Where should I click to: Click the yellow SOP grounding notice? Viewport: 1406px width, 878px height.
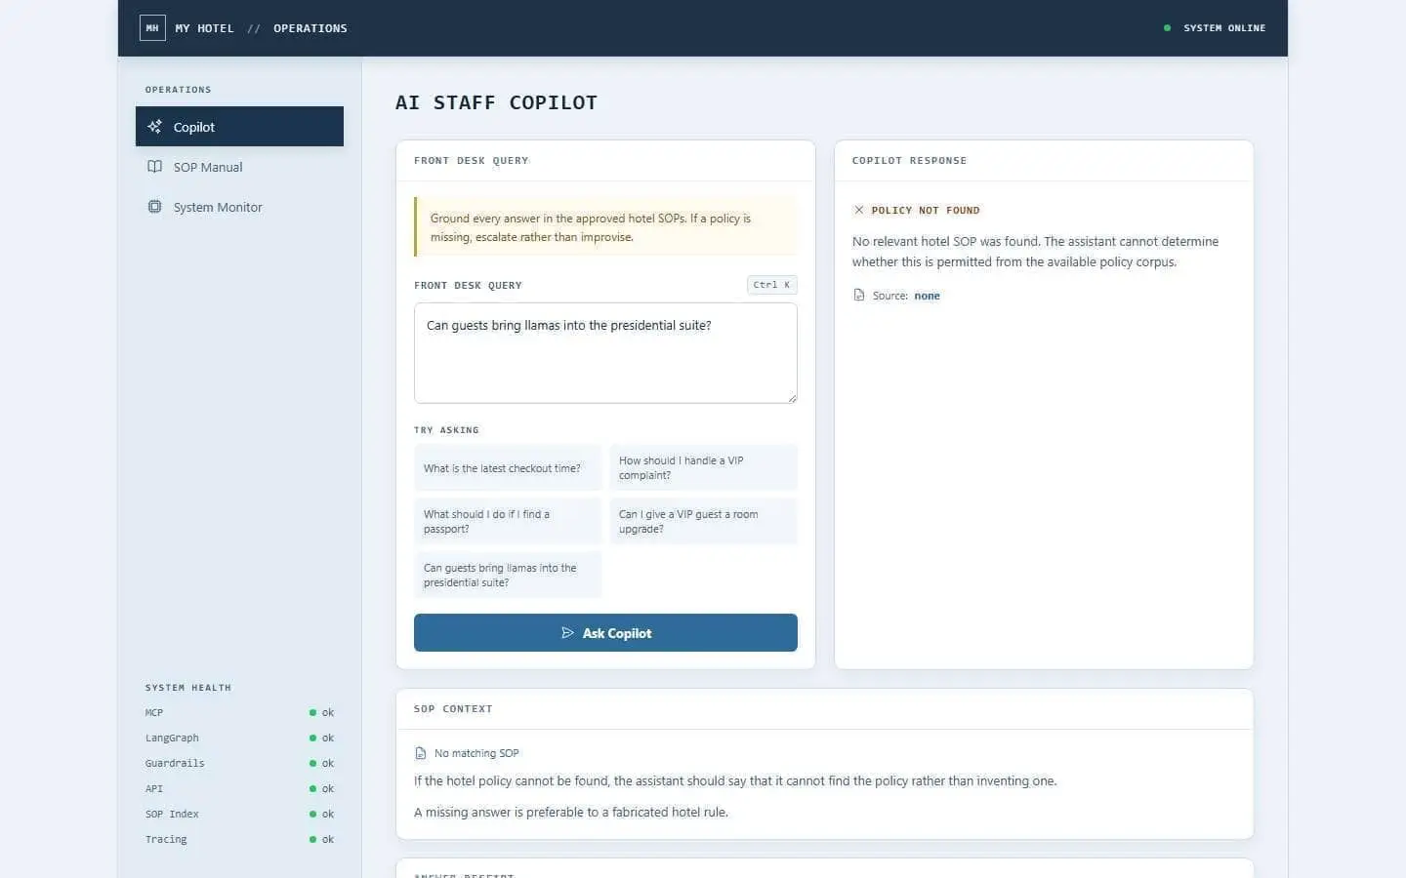(605, 227)
